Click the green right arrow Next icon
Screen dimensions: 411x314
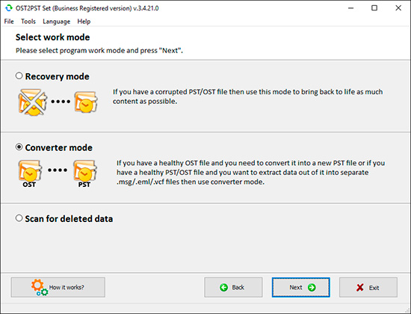point(312,288)
